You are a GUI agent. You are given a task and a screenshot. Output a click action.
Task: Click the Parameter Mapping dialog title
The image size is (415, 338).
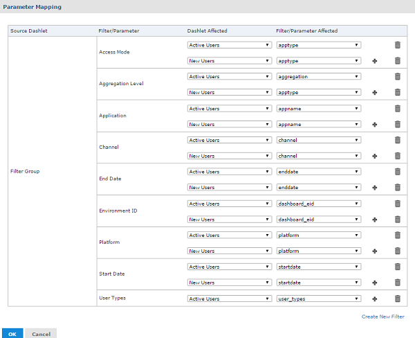tap(33, 7)
